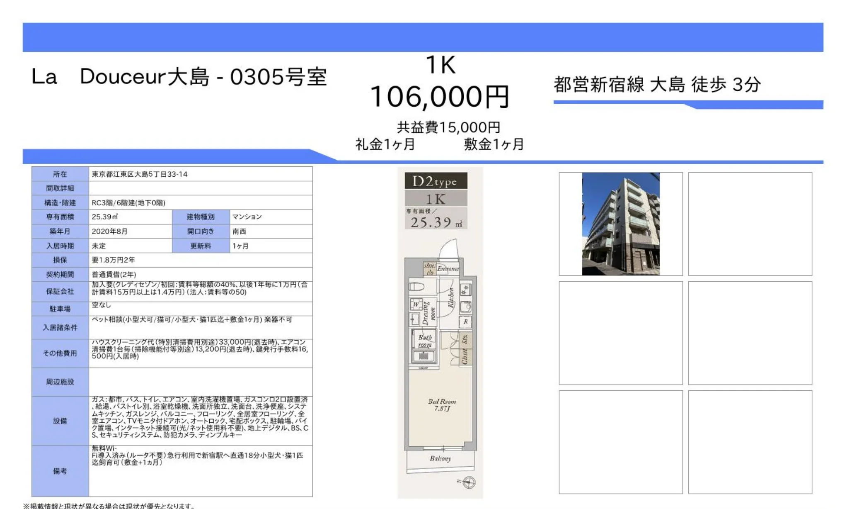Click the toilet symbol in floor plan
Screen dimensions: 852x509
coord(417,287)
